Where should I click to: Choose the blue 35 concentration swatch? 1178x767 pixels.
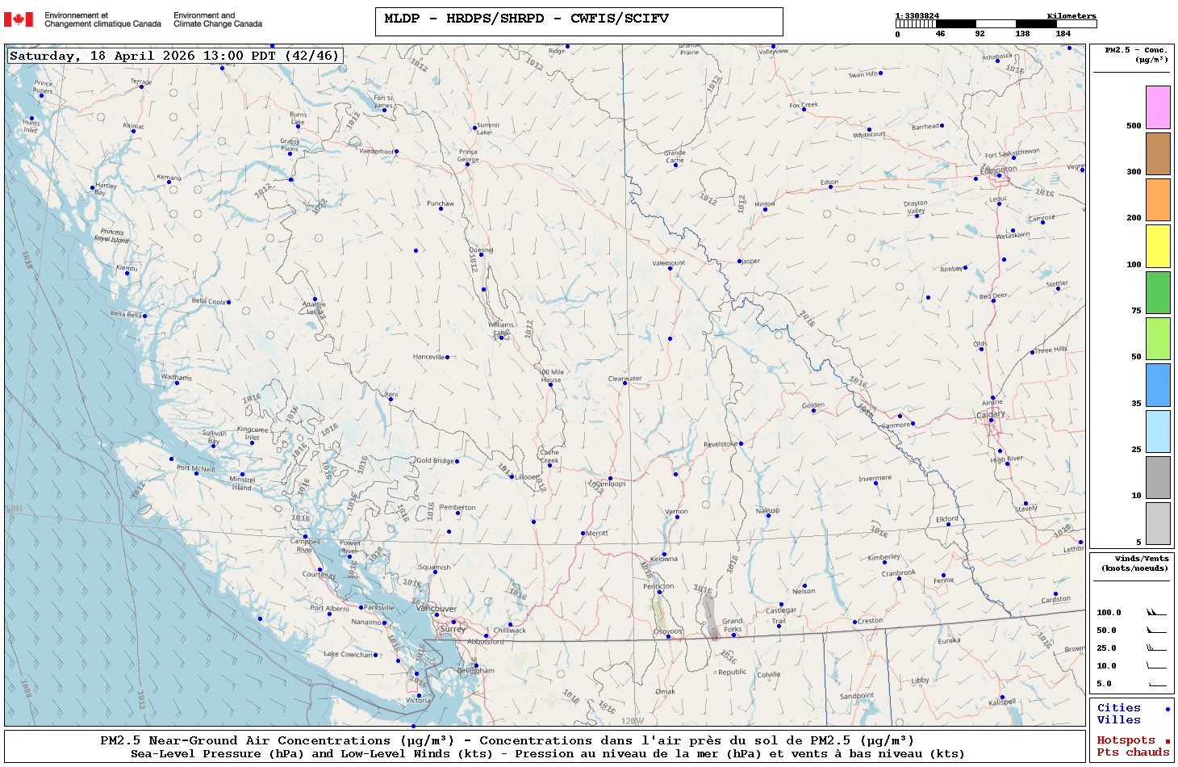1158,385
